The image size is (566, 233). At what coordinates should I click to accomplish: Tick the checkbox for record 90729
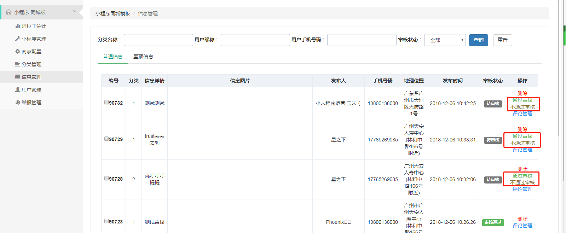pyautogui.click(x=106, y=139)
